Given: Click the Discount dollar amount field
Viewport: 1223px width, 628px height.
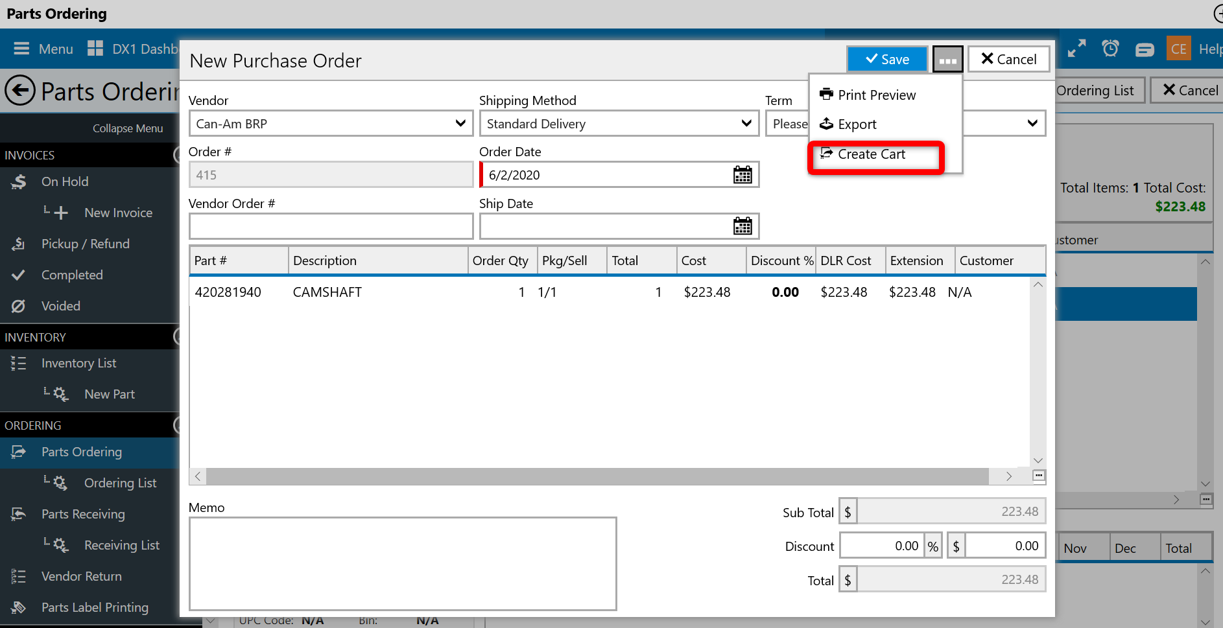Looking at the screenshot, I should click(x=1005, y=546).
